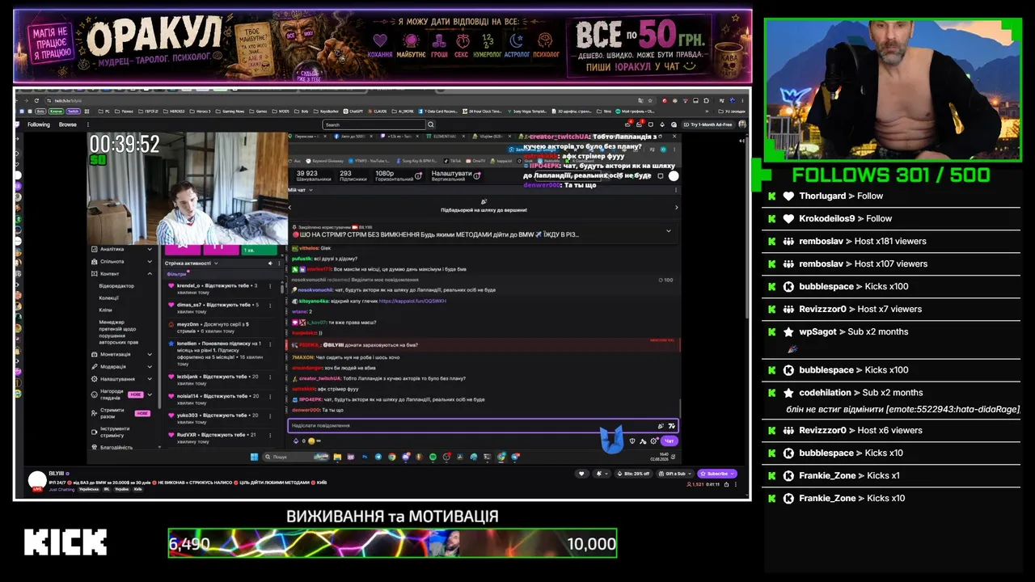
Task: Open Стримити разом in the sidebar
Action: [x=121, y=413]
